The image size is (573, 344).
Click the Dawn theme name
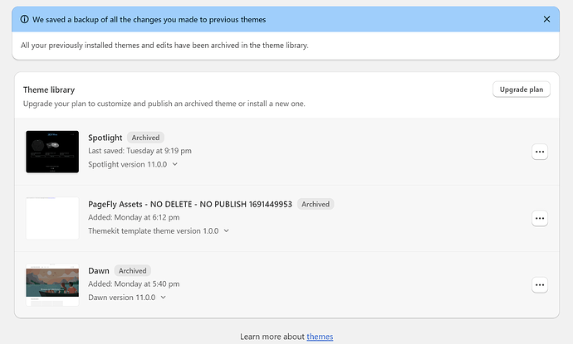(99, 270)
